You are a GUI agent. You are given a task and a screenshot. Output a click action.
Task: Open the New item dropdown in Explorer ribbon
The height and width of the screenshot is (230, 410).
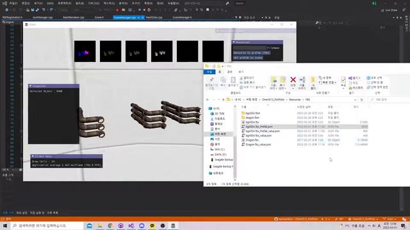point(325,78)
